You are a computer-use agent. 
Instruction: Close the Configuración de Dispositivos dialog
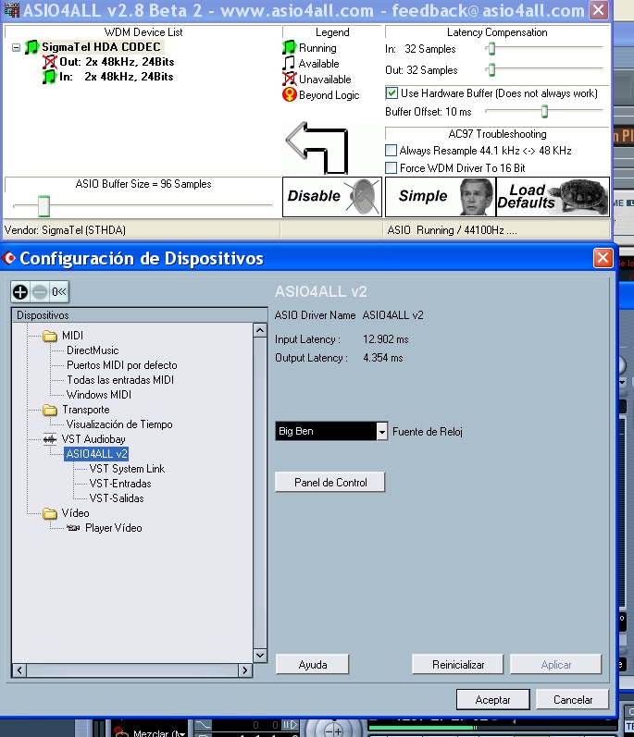click(x=603, y=258)
